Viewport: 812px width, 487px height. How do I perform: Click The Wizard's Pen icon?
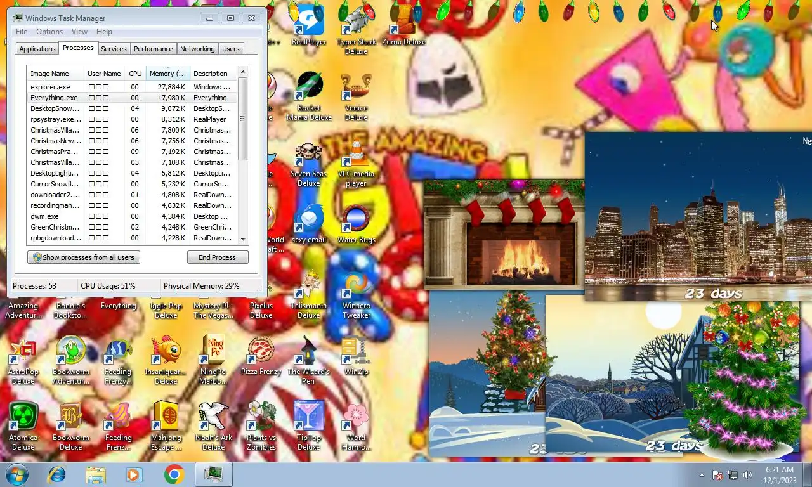click(308, 360)
